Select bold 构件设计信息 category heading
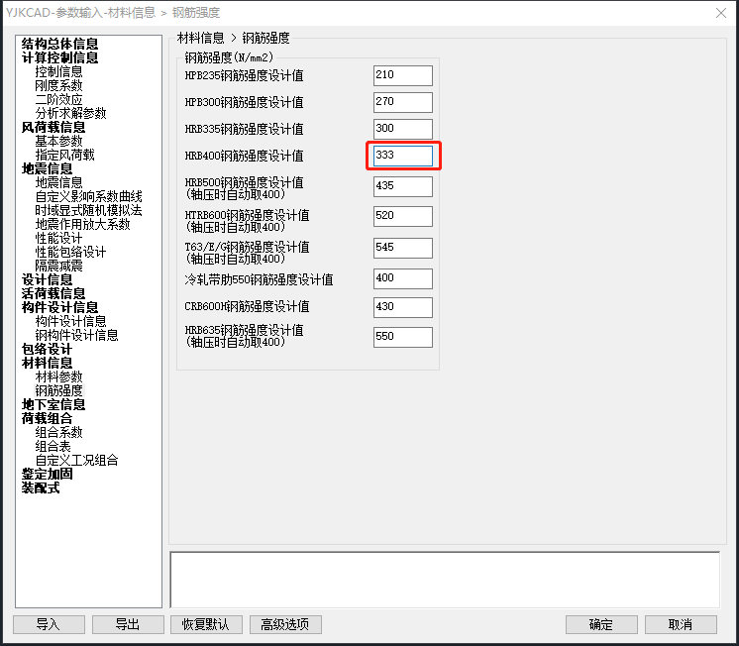This screenshot has width=739, height=646. coord(59,307)
